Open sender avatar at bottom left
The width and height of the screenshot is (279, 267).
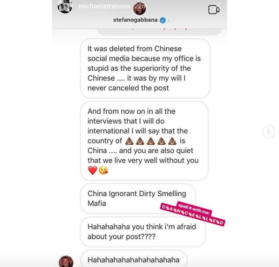coord(66,261)
